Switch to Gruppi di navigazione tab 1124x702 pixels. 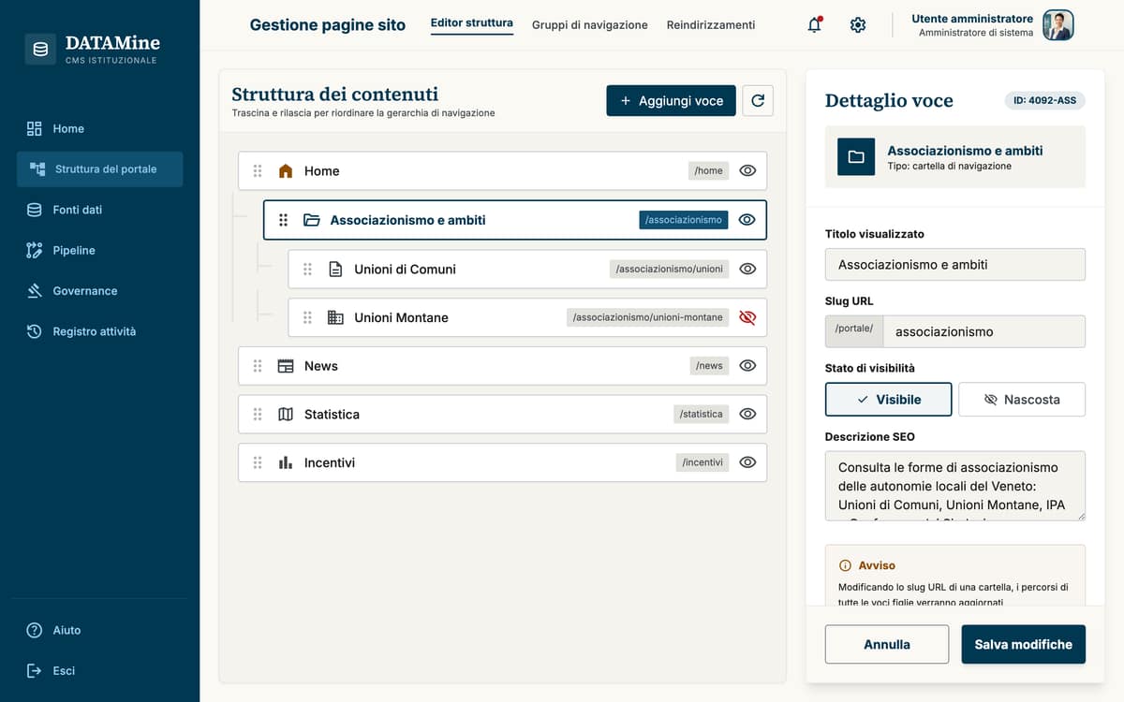coord(590,25)
